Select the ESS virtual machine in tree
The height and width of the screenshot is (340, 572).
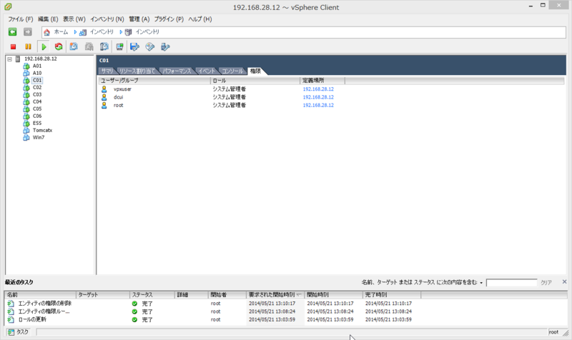click(x=37, y=123)
